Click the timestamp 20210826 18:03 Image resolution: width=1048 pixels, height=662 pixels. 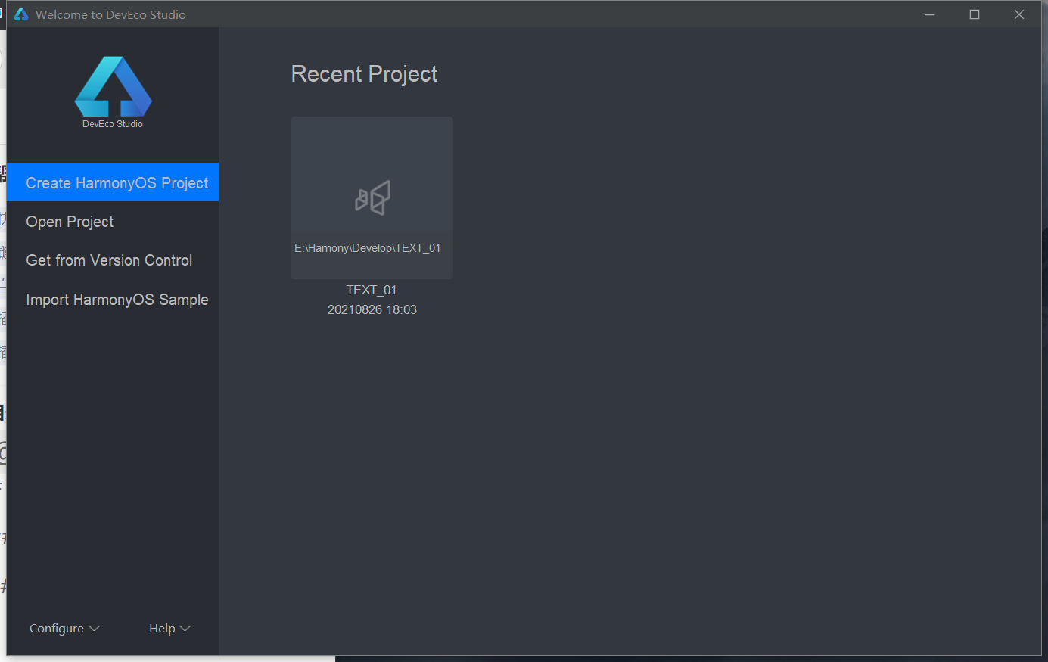pyautogui.click(x=372, y=309)
